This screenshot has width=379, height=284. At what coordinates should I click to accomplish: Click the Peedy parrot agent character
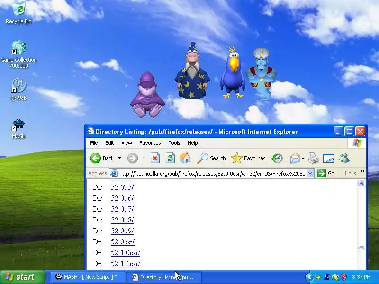coord(233,72)
